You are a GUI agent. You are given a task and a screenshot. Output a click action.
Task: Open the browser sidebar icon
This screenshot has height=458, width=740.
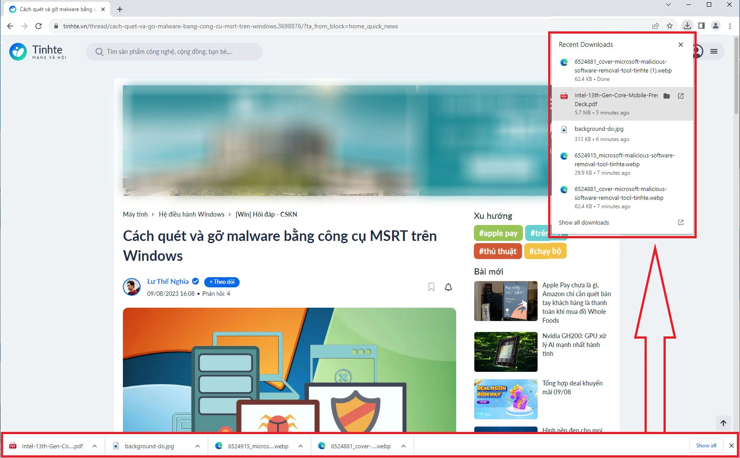[x=702, y=26]
